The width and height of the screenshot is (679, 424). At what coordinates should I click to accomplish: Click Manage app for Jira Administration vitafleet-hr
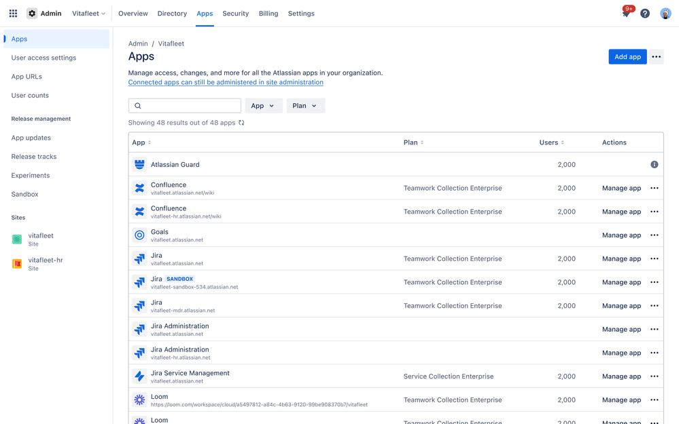(621, 353)
